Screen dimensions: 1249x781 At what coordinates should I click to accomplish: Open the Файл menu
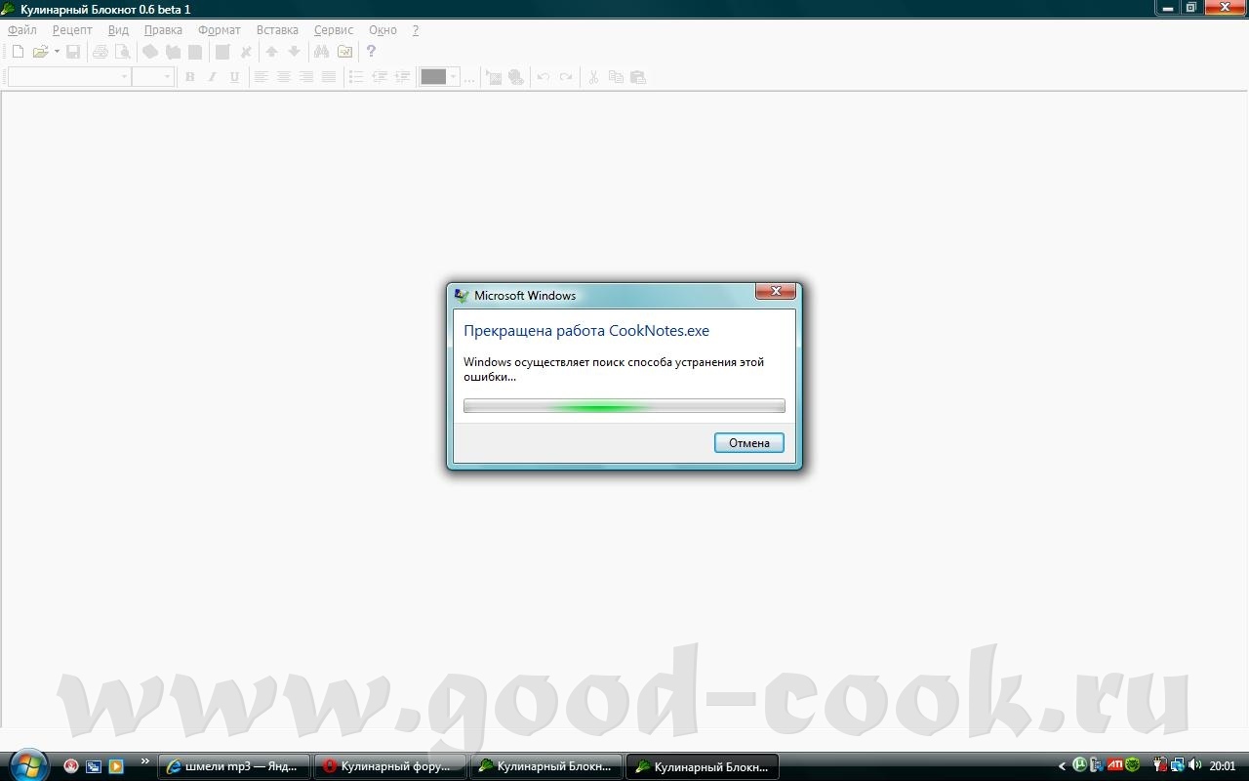[22, 30]
